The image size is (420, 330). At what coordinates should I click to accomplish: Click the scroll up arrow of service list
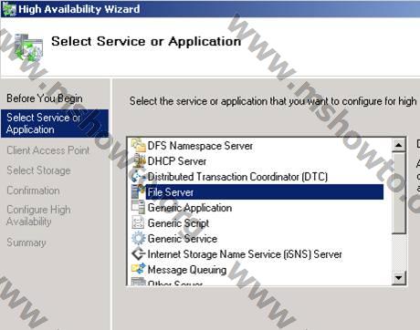click(398, 145)
